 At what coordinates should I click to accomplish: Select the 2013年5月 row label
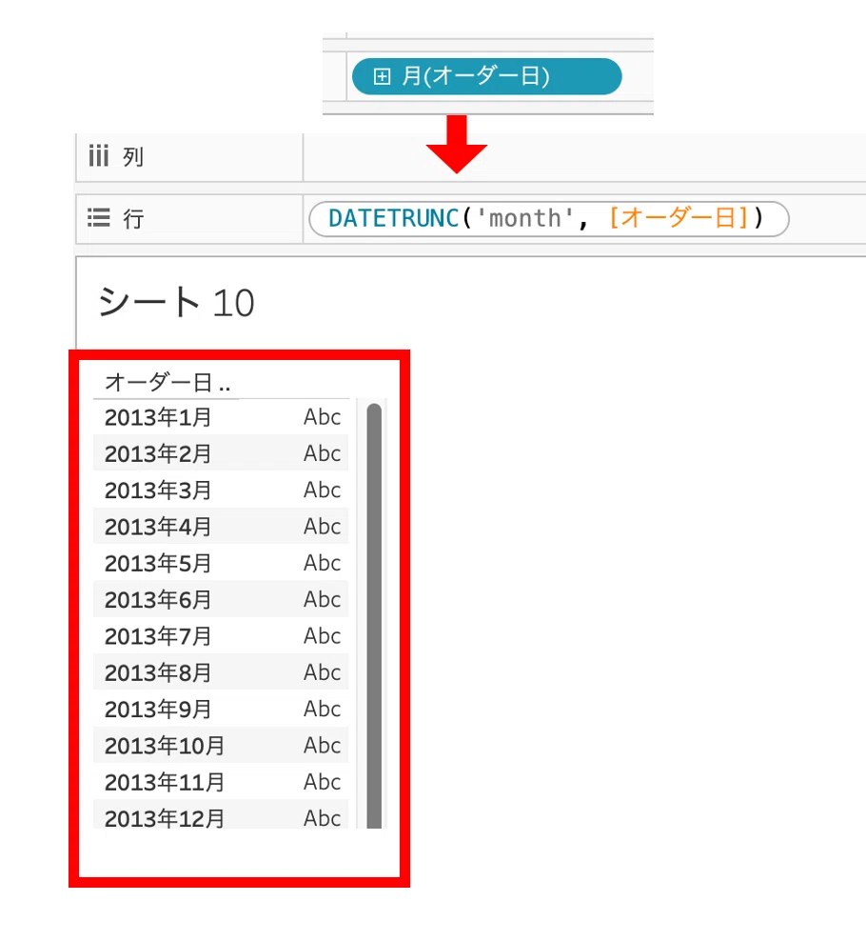(158, 564)
